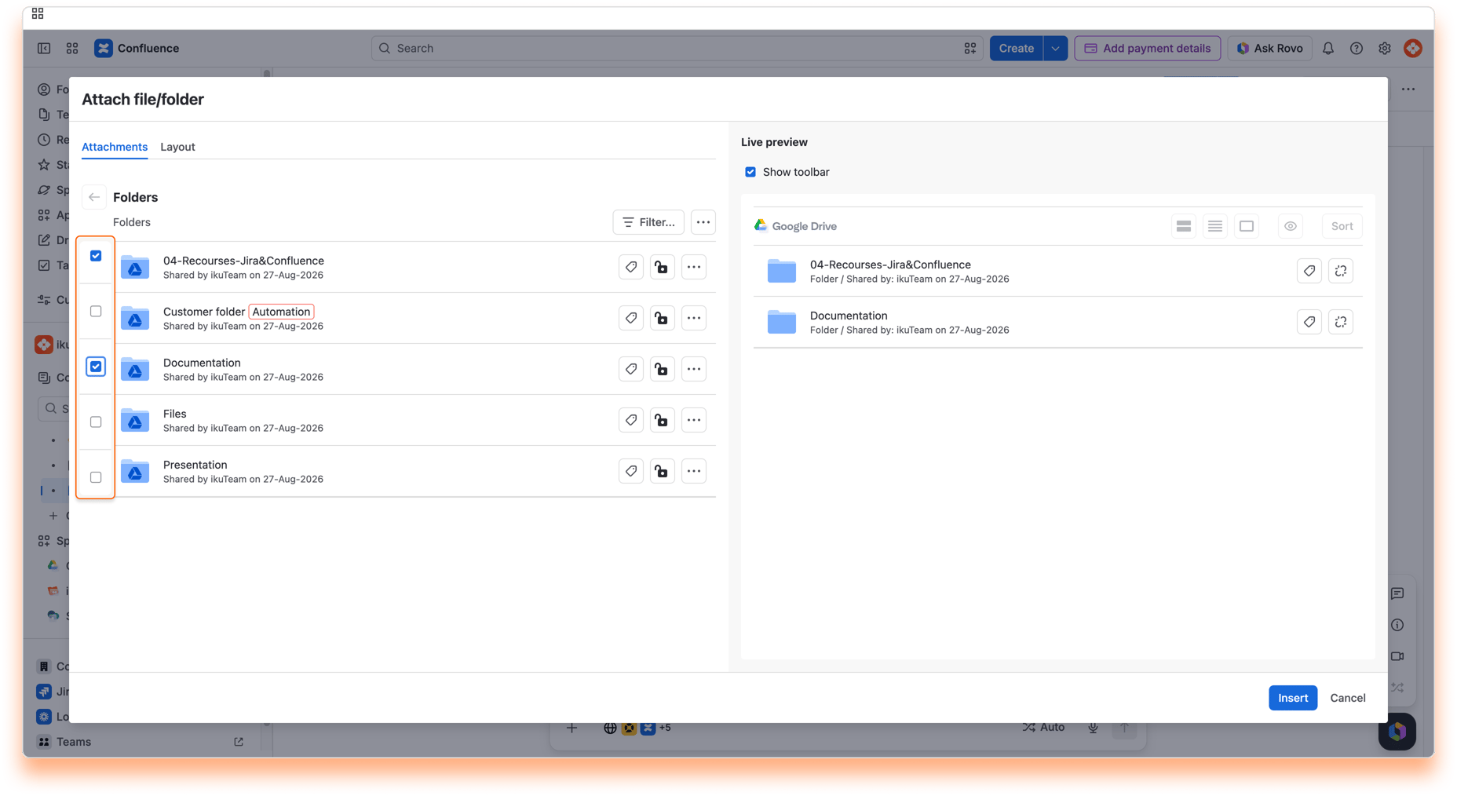The height and width of the screenshot is (796, 1457).
Task: Open more options for Presentation folder row
Action: coord(694,471)
